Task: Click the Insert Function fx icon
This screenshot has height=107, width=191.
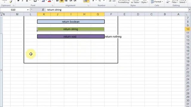Action: click(x=43, y=10)
